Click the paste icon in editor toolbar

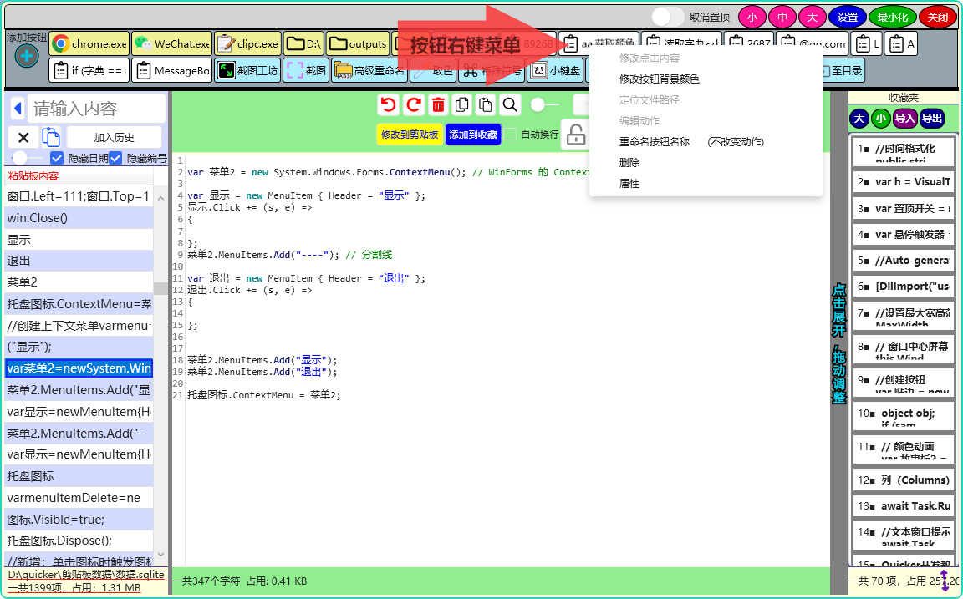click(486, 105)
